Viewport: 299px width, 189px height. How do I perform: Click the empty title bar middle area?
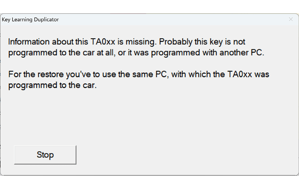166,20
